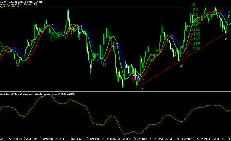The width and height of the screenshot is (231, 141).
Task: Click the cyan "3" trendline point label
Action: coord(225,39)
